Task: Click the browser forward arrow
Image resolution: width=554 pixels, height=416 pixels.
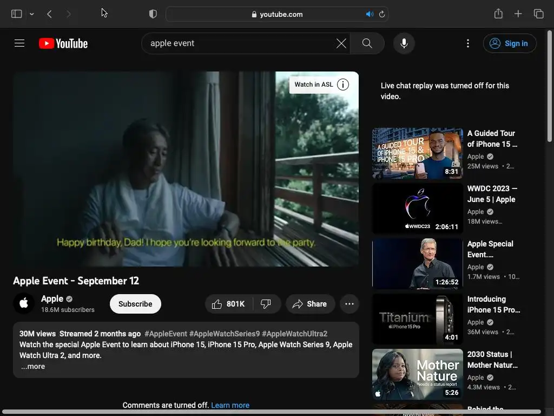Action: click(68, 14)
